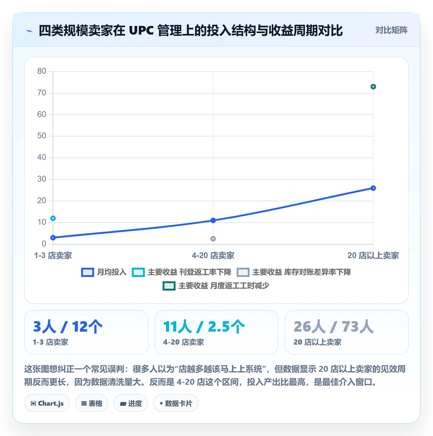Click the 数据卡片 tag
Image resolution: width=433 pixels, height=436 pixels.
[x=176, y=403]
